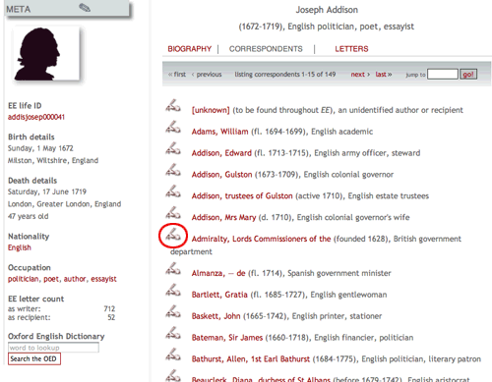Click the quill icon next to Bateman, Sir James
This screenshot has height=382, width=492.
[x=173, y=333]
